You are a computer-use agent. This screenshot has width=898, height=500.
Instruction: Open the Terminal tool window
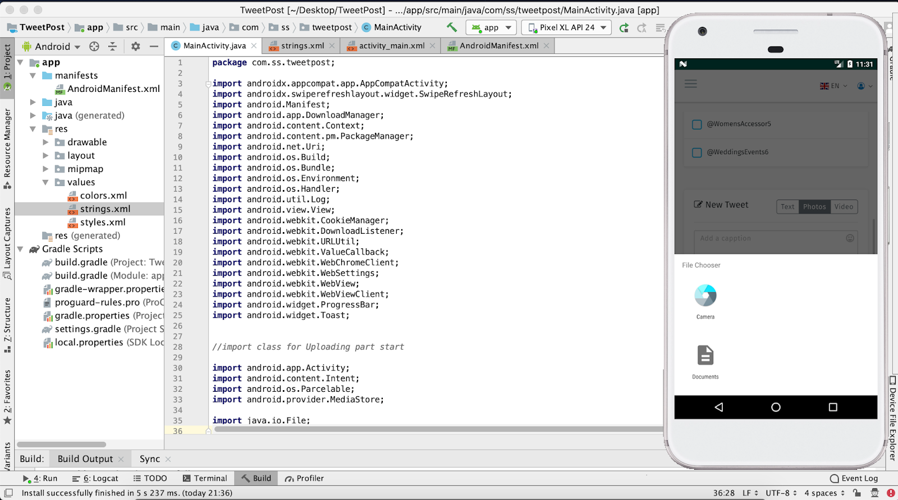pos(205,479)
